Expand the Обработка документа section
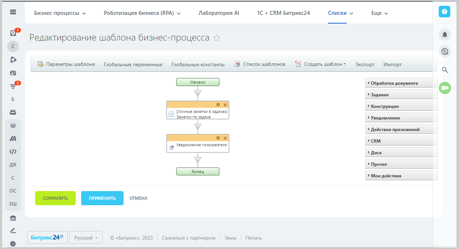The width and height of the screenshot is (459, 249). coord(394,83)
